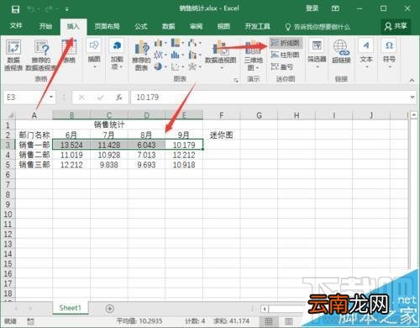Viewport: 420px width, 328px height.
Task: Switch to the 视图 (View) tab
Action: pos(223,26)
